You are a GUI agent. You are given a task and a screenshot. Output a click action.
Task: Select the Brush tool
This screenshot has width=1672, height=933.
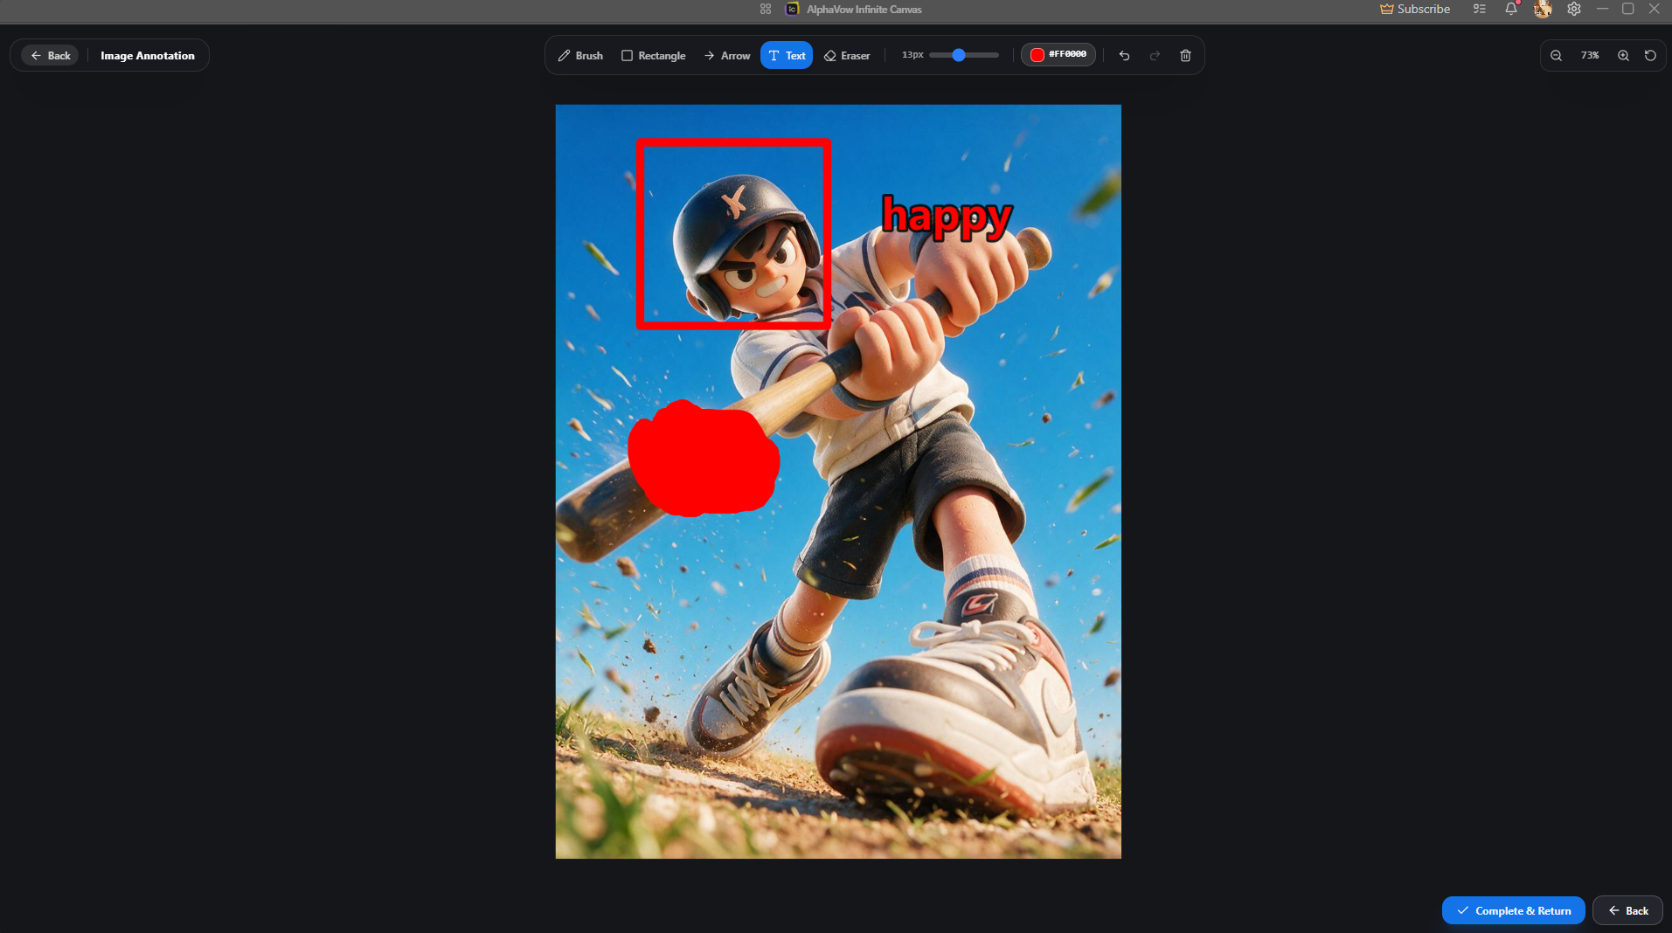point(580,55)
